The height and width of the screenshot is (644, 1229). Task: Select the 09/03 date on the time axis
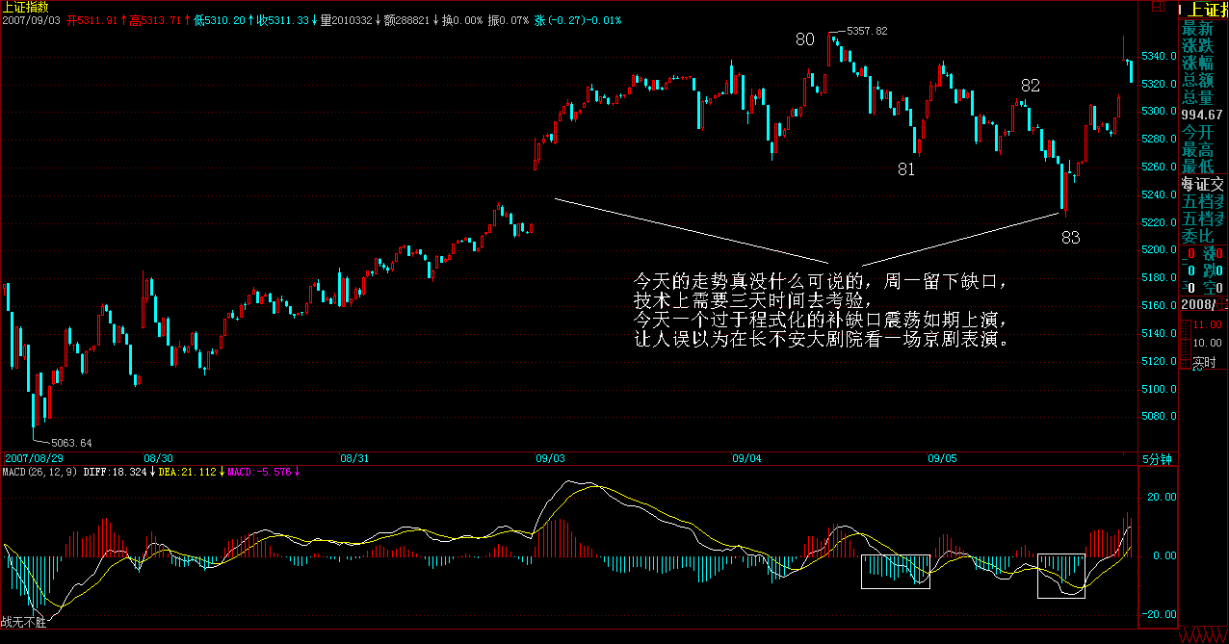[x=550, y=459]
